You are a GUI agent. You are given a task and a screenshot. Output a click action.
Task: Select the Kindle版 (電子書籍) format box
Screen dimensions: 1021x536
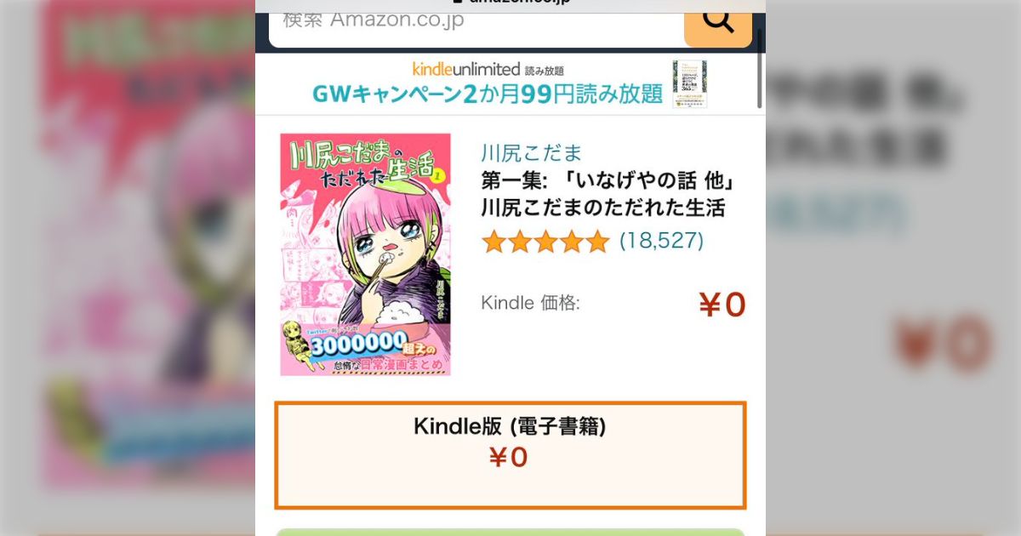pyautogui.click(x=510, y=455)
